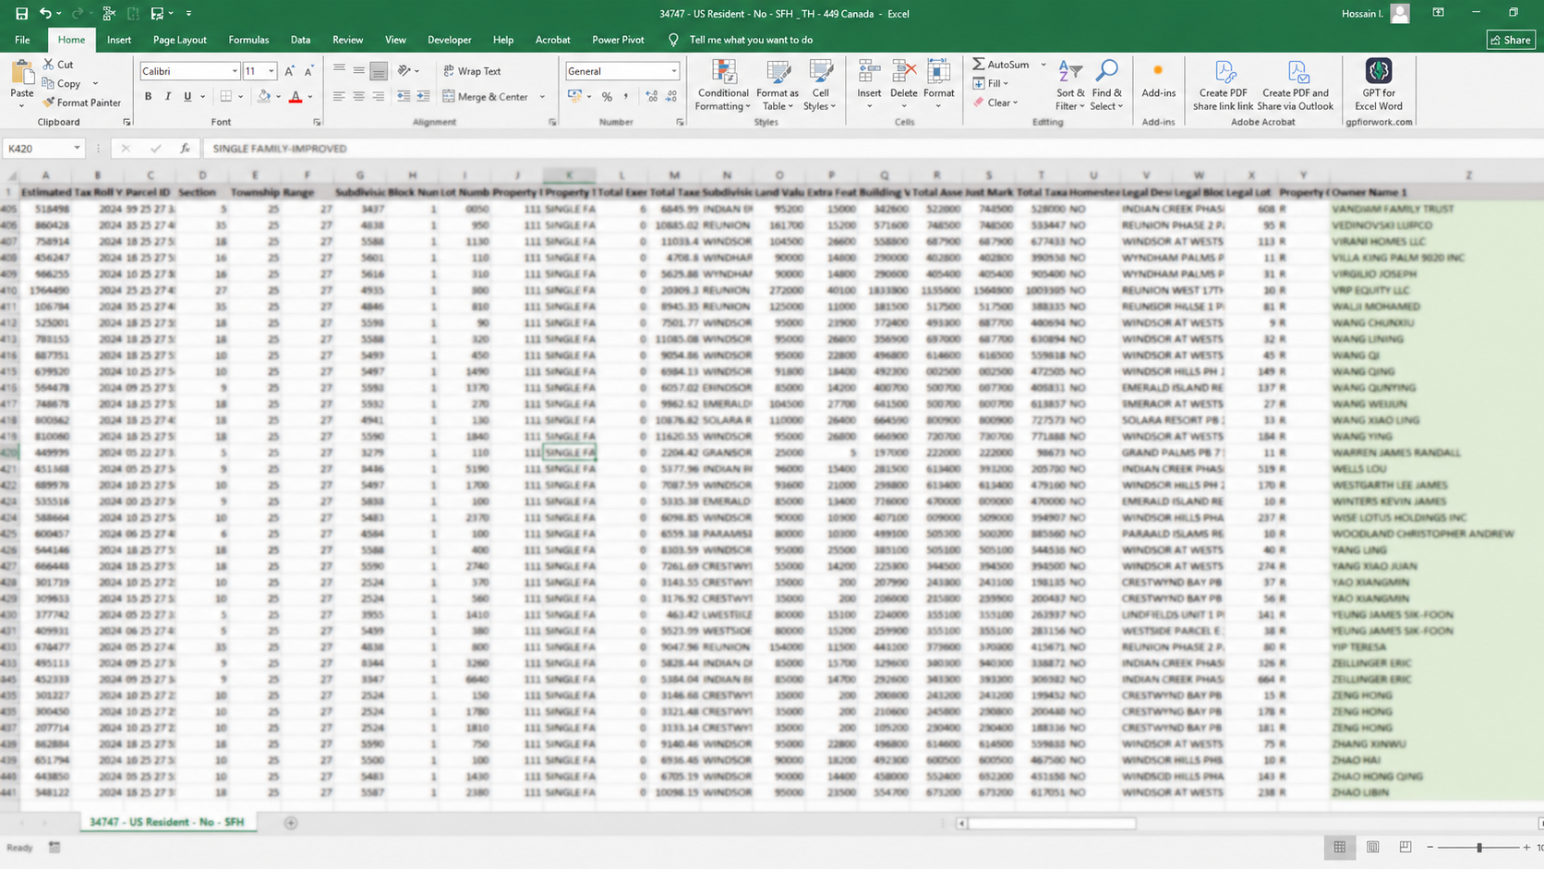Click the Save icon in the title bar
Screen dimensions: 1544x869
click(21, 14)
